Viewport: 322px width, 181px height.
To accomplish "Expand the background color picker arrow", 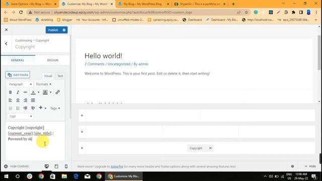I will (50, 93).
